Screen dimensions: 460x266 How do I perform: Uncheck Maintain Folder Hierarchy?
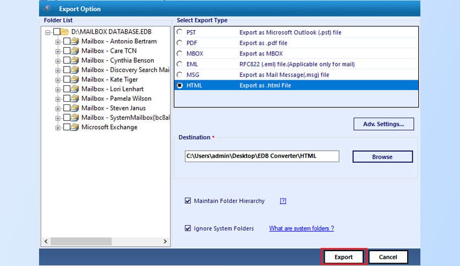coord(188,201)
